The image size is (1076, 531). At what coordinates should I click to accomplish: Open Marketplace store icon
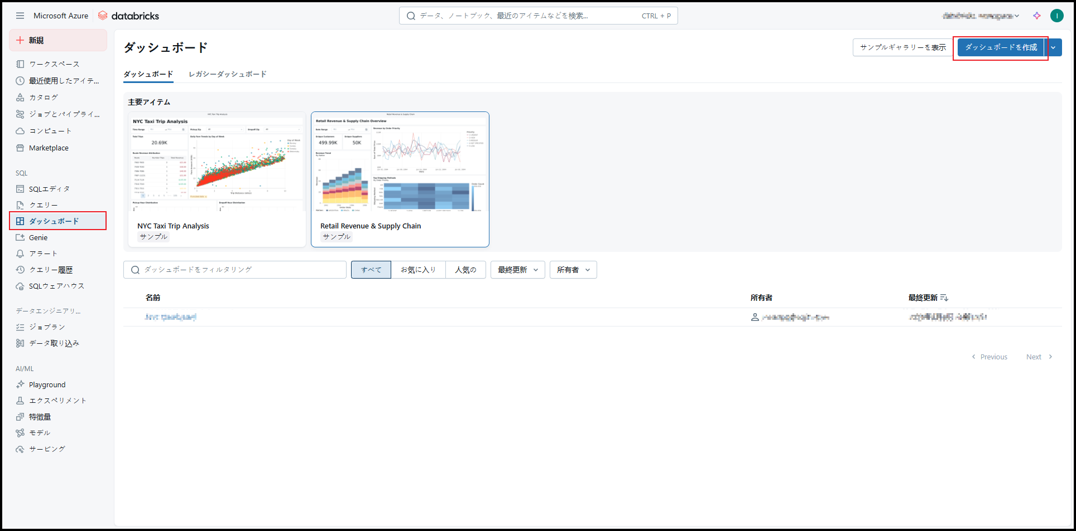(x=20, y=148)
